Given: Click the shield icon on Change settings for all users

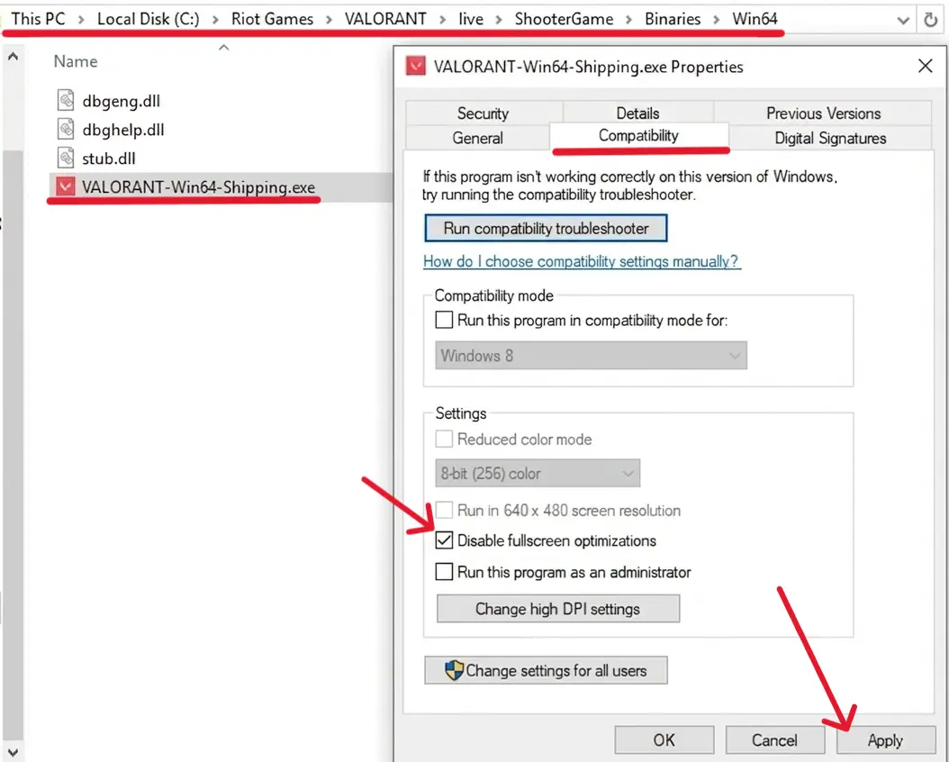Looking at the screenshot, I should (454, 670).
